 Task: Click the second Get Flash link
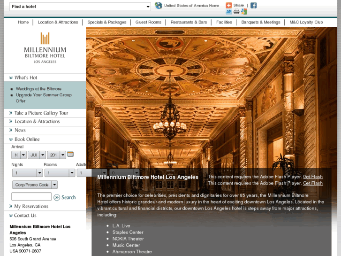pyautogui.click(x=313, y=183)
